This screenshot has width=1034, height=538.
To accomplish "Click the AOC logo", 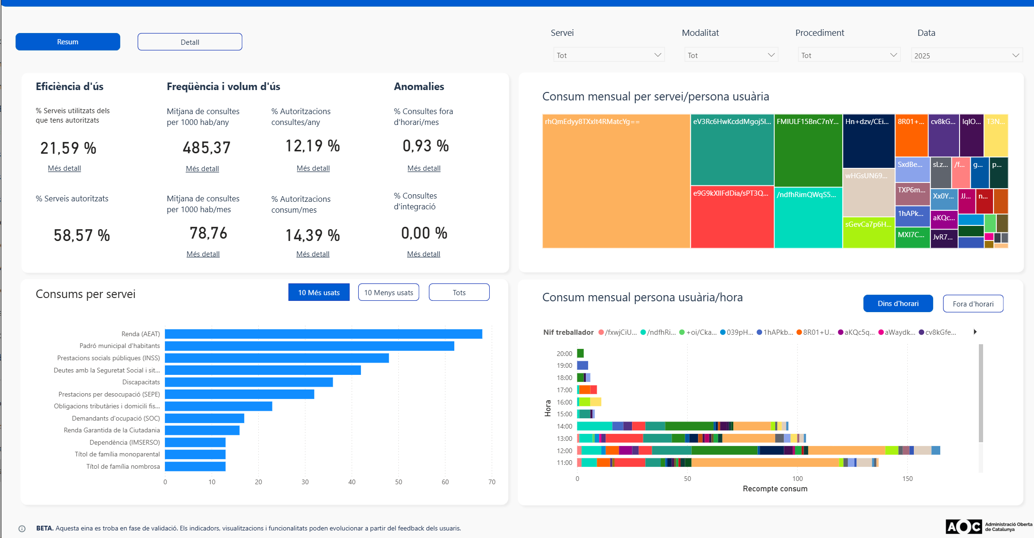I will click(988, 526).
